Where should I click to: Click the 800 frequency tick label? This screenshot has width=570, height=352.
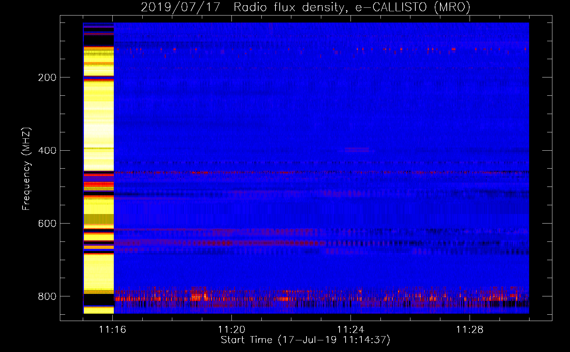(x=47, y=296)
